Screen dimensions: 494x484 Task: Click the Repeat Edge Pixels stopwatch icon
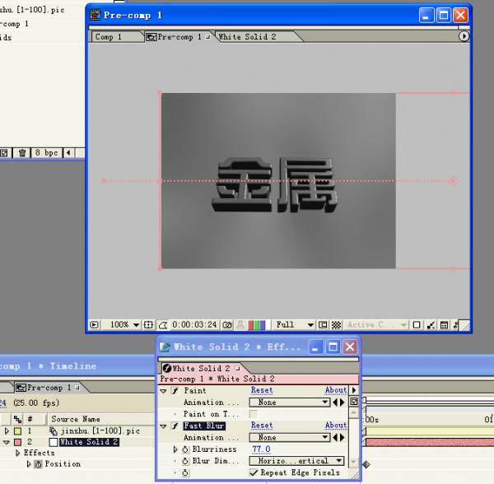click(x=185, y=472)
